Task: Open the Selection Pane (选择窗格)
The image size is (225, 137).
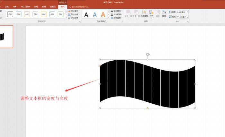Action: tap(144, 13)
